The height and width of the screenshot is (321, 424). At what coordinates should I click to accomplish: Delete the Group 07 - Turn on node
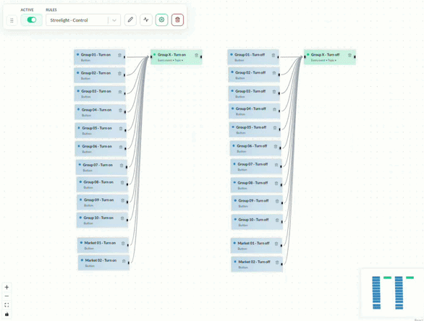coord(122,166)
